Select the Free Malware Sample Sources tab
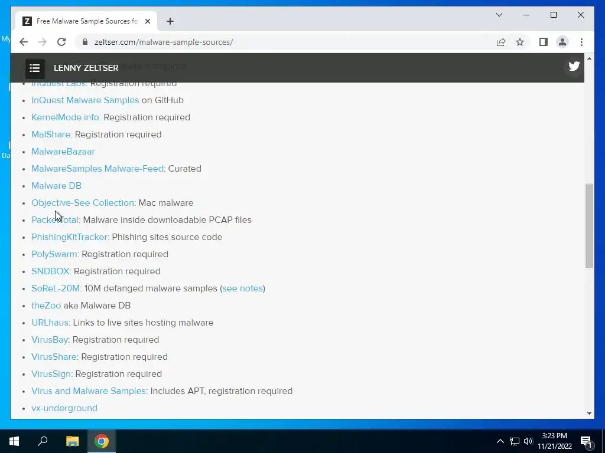The height and width of the screenshot is (453, 605). coord(86,21)
